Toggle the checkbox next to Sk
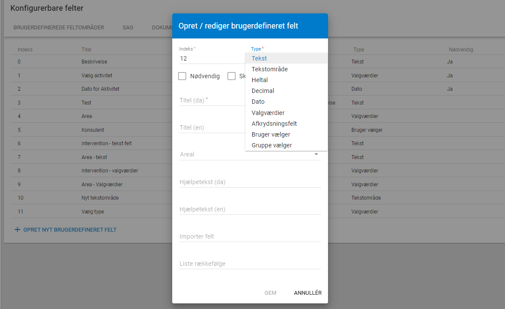 pos(232,76)
